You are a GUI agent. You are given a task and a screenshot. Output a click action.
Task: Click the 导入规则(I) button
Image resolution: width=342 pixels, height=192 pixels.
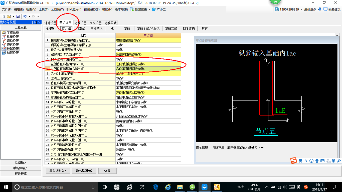click(x=58, y=171)
